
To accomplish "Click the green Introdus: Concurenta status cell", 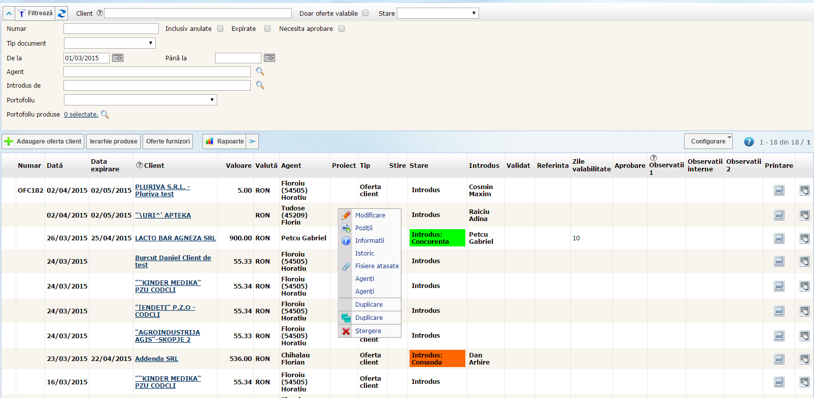I will point(437,238).
